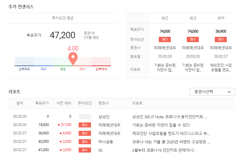This screenshot has width=245, height=157.
Task: Click the 일자 column header
Action: 20,103
